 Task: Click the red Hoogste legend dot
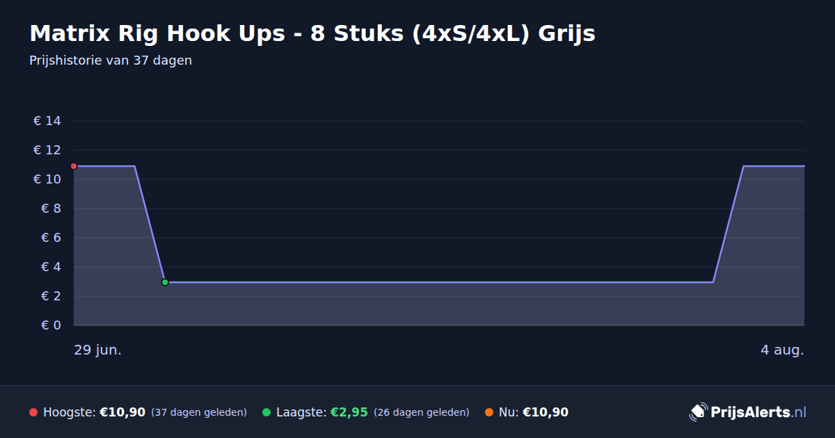click(x=33, y=412)
